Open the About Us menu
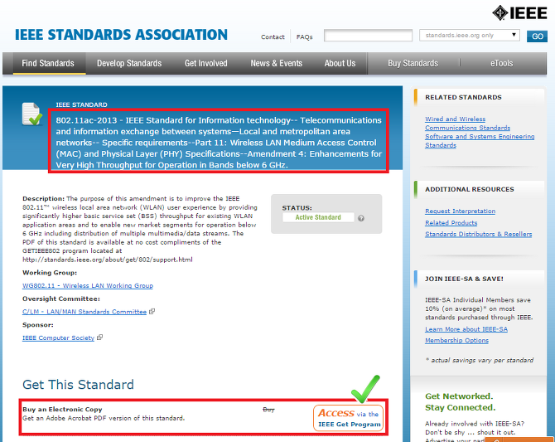Viewport: 555px width, 442px height. point(340,64)
